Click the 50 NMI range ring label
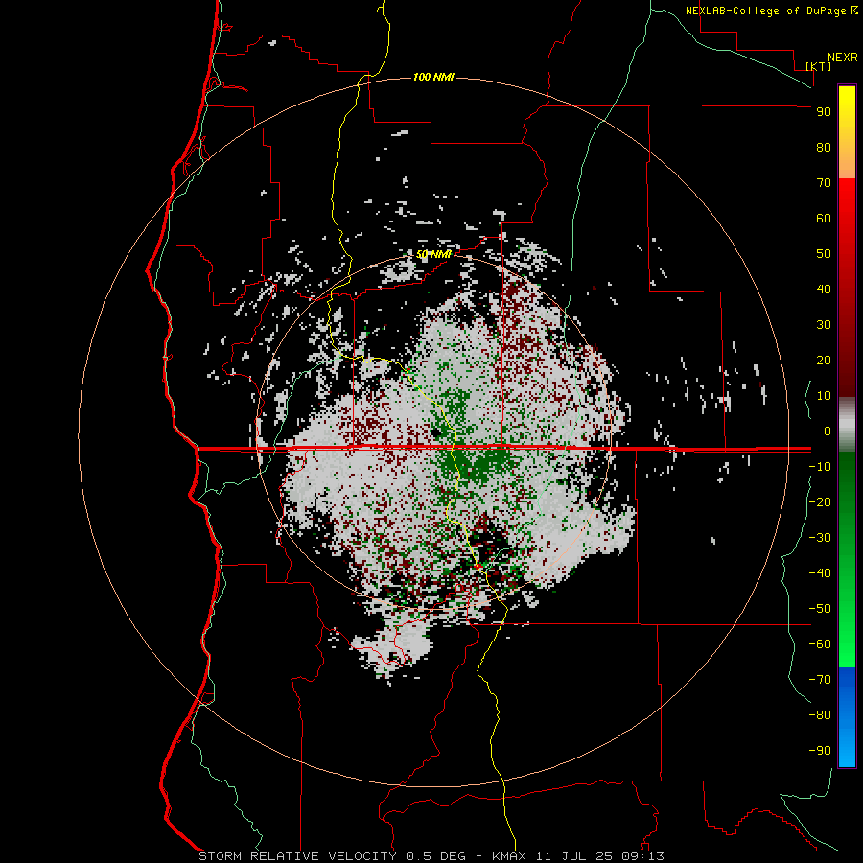Screen dimensions: 863x863 pyautogui.click(x=433, y=254)
